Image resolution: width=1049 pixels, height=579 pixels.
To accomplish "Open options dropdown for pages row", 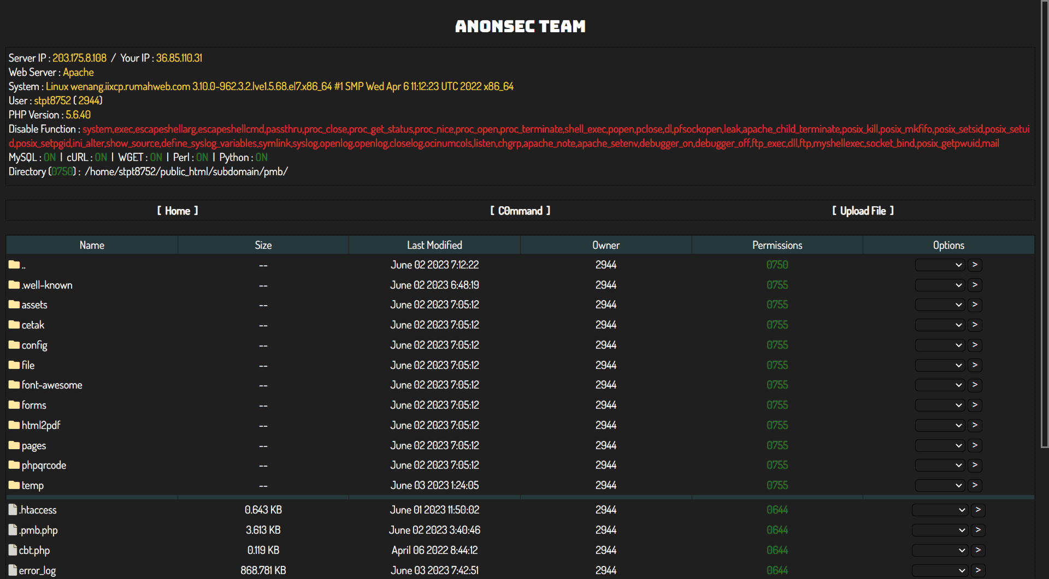I will (x=940, y=445).
